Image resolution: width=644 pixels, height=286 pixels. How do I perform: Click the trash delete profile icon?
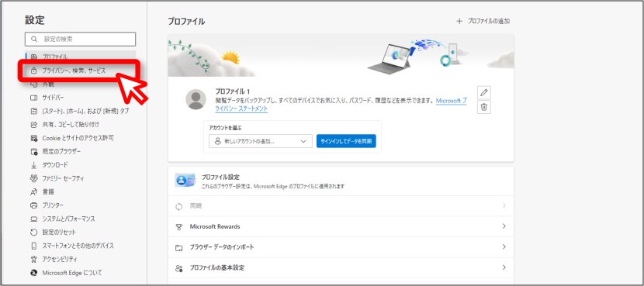tap(484, 107)
